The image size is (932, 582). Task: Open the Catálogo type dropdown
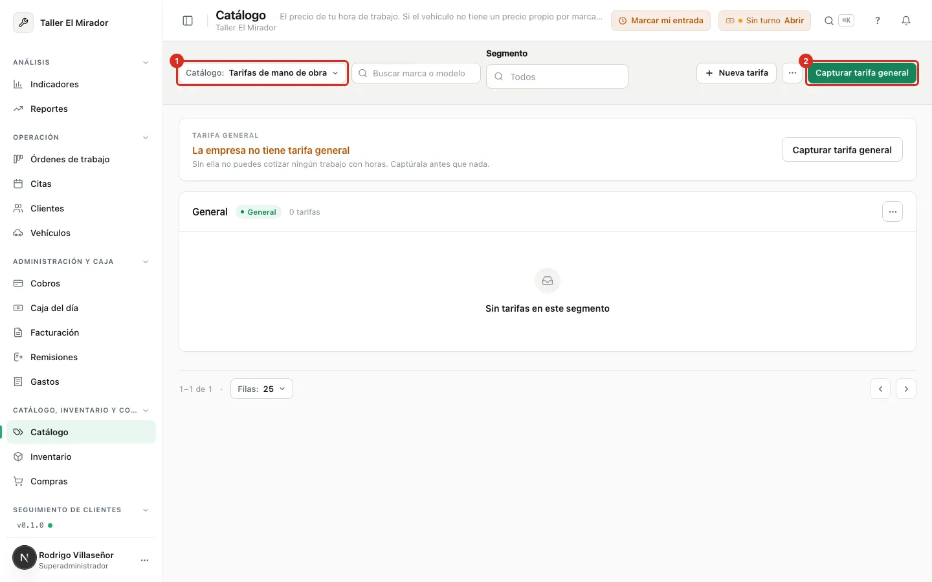(x=262, y=73)
